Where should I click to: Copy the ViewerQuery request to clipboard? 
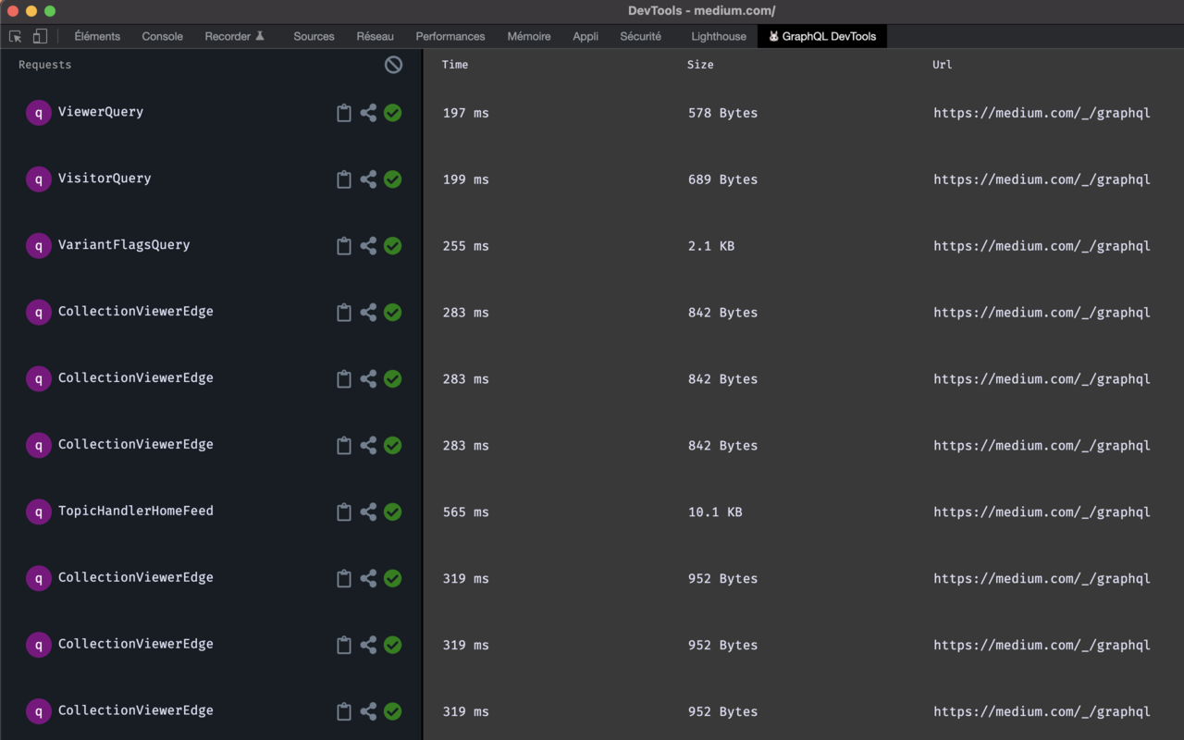pyautogui.click(x=344, y=113)
